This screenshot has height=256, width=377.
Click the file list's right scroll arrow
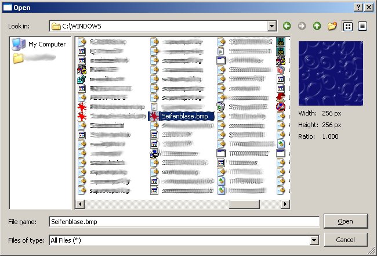(285, 204)
